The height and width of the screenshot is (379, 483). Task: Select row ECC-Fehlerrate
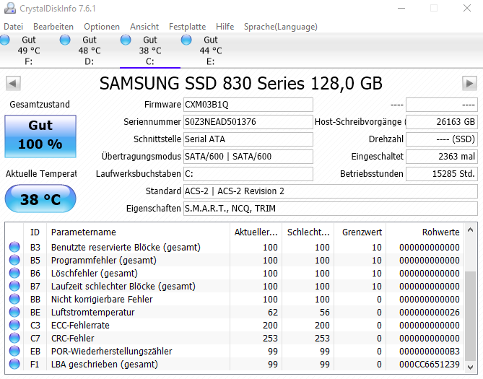click(235, 325)
